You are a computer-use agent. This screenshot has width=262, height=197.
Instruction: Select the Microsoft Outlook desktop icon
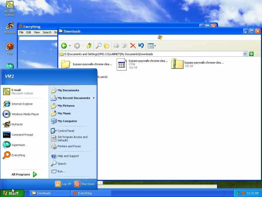[10, 9]
